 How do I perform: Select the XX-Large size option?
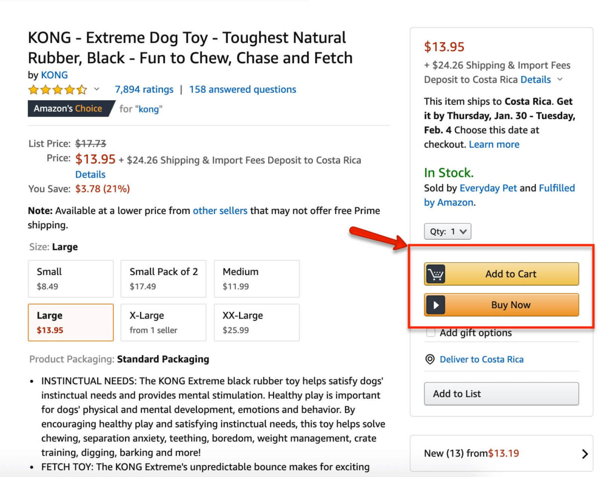[256, 322]
